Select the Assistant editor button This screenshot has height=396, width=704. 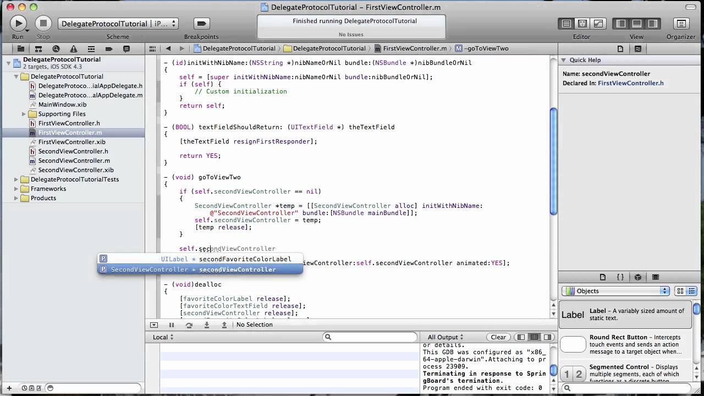[x=582, y=24]
